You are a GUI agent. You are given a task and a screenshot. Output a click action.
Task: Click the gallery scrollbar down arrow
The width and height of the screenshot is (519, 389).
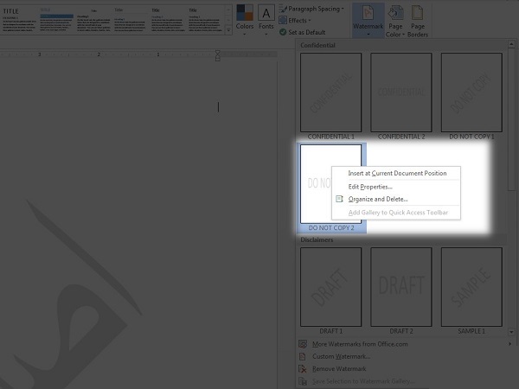click(512, 332)
